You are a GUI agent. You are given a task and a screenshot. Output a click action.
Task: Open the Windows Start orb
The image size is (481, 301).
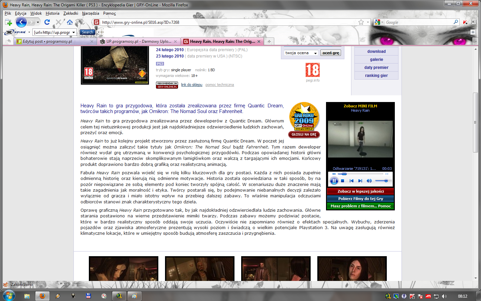(x=9, y=296)
